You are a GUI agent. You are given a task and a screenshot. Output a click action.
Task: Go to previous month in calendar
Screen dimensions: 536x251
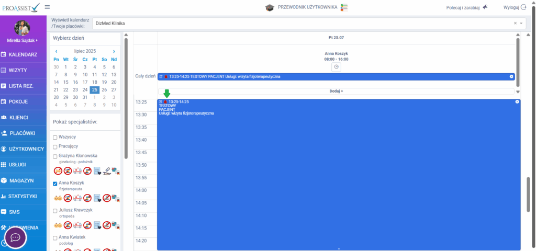pyautogui.click(x=57, y=51)
